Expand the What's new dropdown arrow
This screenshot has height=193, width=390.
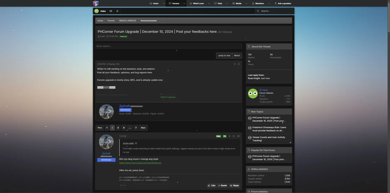pyautogui.click(x=209, y=4)
